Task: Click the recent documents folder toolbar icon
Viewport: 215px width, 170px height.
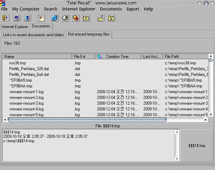Action: 101,18
